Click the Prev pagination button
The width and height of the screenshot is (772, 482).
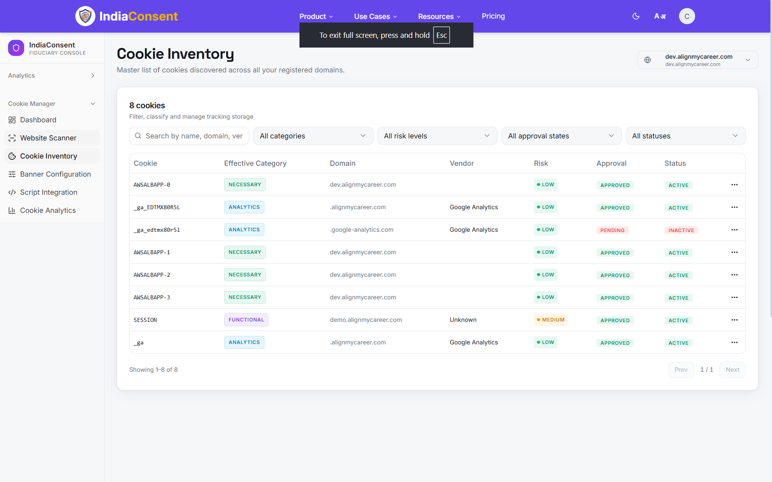[681, 370]
